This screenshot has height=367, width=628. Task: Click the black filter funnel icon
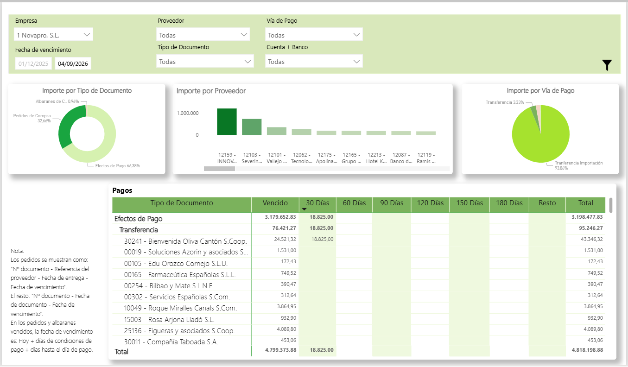[607, 65]
